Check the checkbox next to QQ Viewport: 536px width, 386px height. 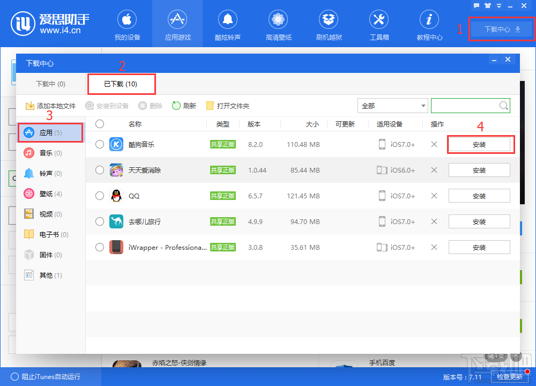click(99, 196)
